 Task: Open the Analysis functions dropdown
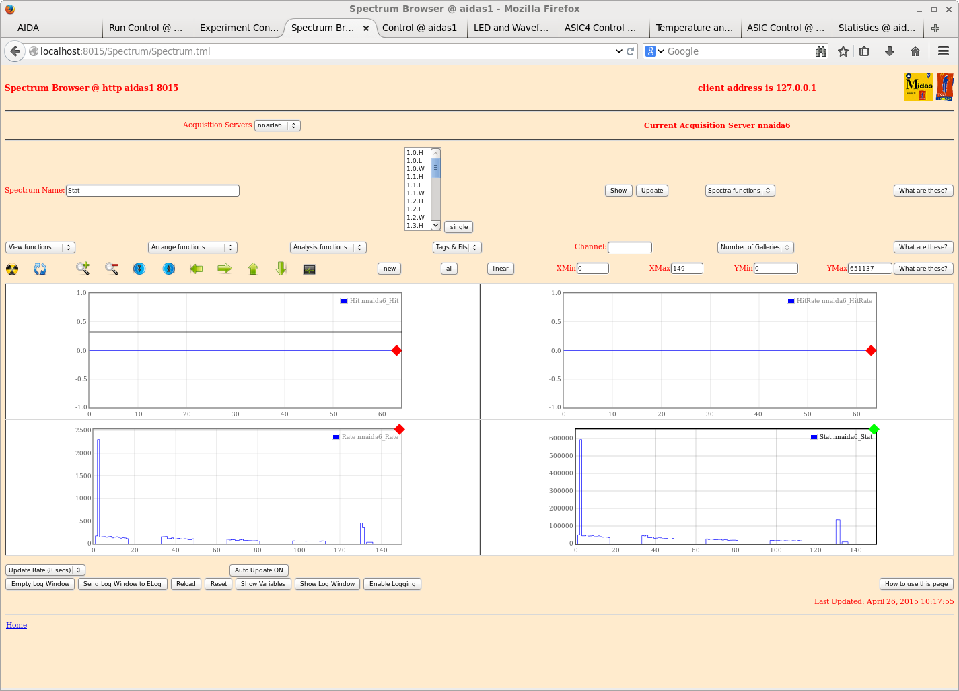pyautogui.click(x=328, y=247)
